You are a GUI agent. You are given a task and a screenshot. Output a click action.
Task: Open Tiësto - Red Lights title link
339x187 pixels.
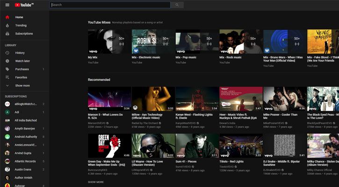tap(231, 161)
